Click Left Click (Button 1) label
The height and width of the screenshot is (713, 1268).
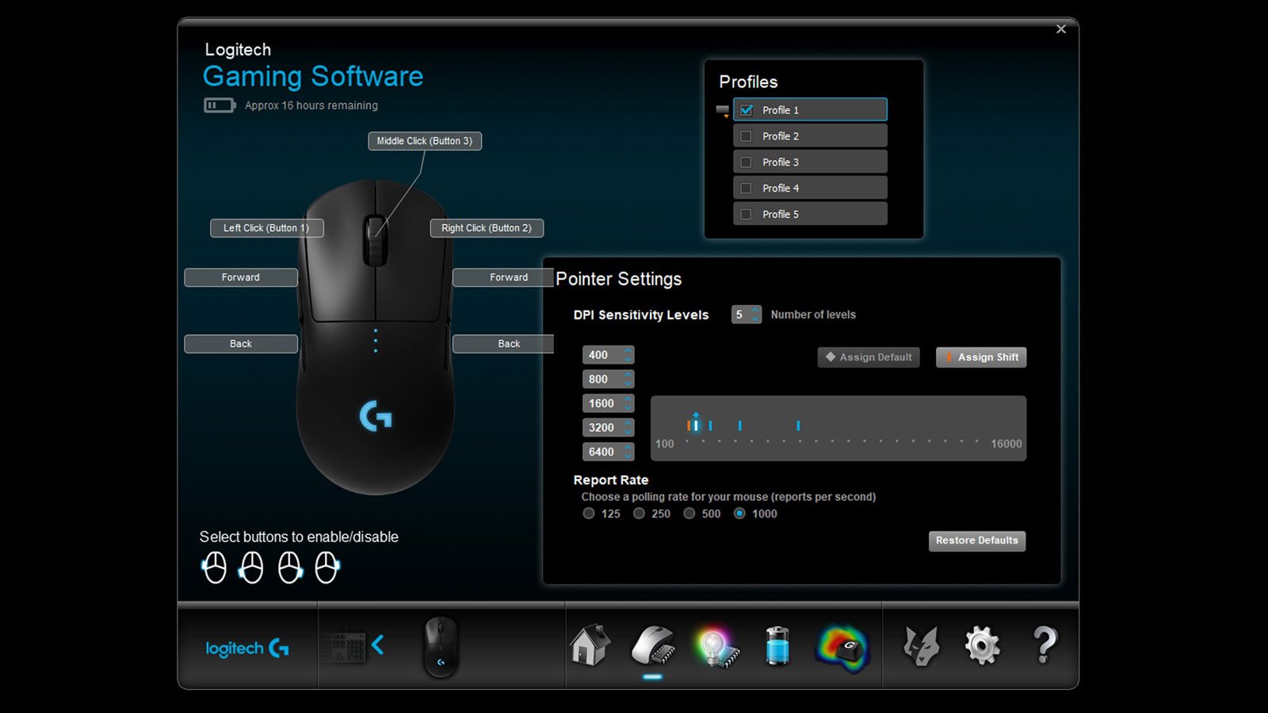pyautogui.click(x=267, y=228)
